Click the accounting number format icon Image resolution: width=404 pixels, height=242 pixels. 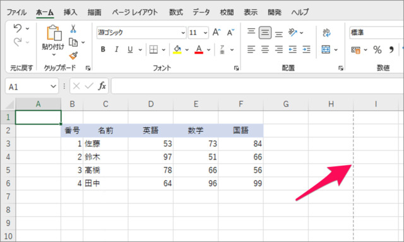pos(356,50)
